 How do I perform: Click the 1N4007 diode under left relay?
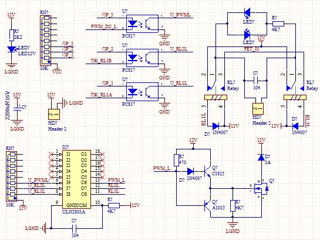coord(215,126)
